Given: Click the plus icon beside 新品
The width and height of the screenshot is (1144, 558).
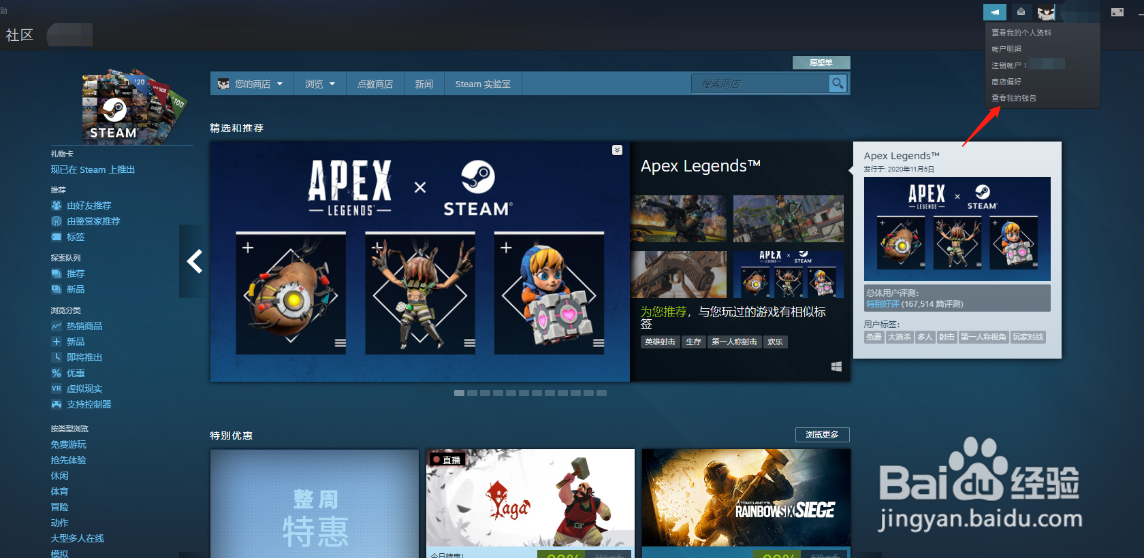Looking at the screenshot, I should click(x=57, y=342).
